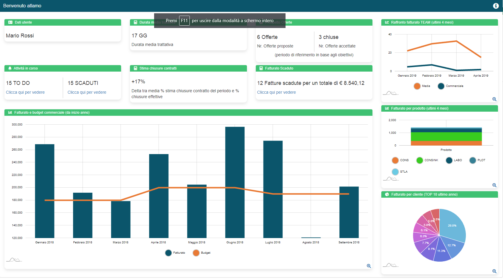Click the calculator icon in the Durata media card header
This screenshot has width=503, height=279.
point(136,22)
